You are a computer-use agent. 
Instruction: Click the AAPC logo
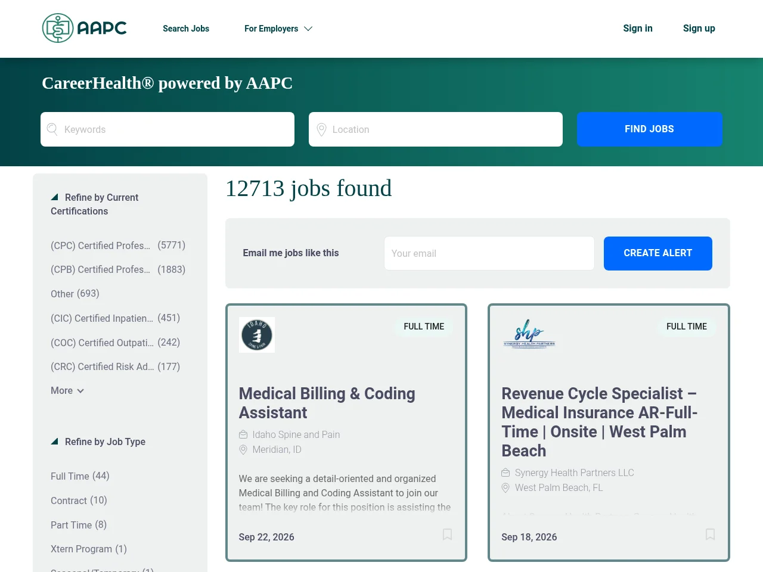(85, 28)
